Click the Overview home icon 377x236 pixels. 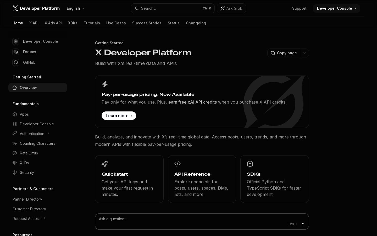click(15, 88)
